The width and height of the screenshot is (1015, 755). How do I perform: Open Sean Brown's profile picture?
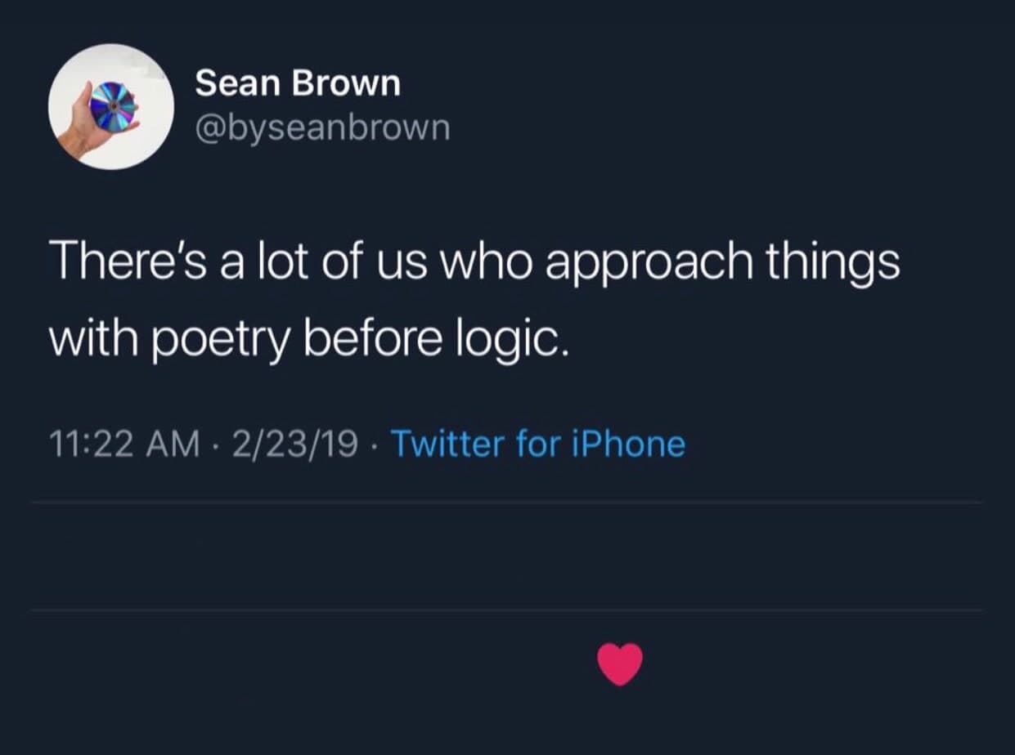click(110, 106)
